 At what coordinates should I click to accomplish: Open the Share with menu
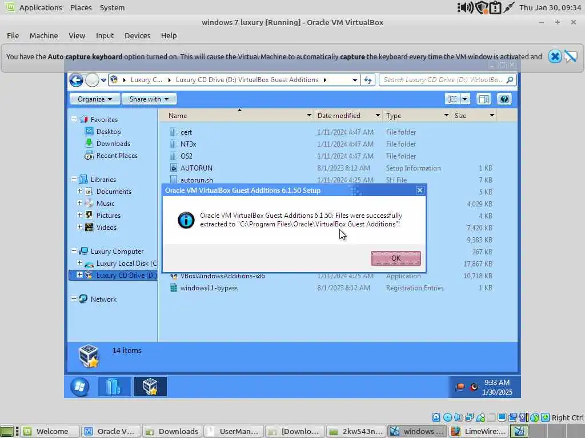click(149, 99)
